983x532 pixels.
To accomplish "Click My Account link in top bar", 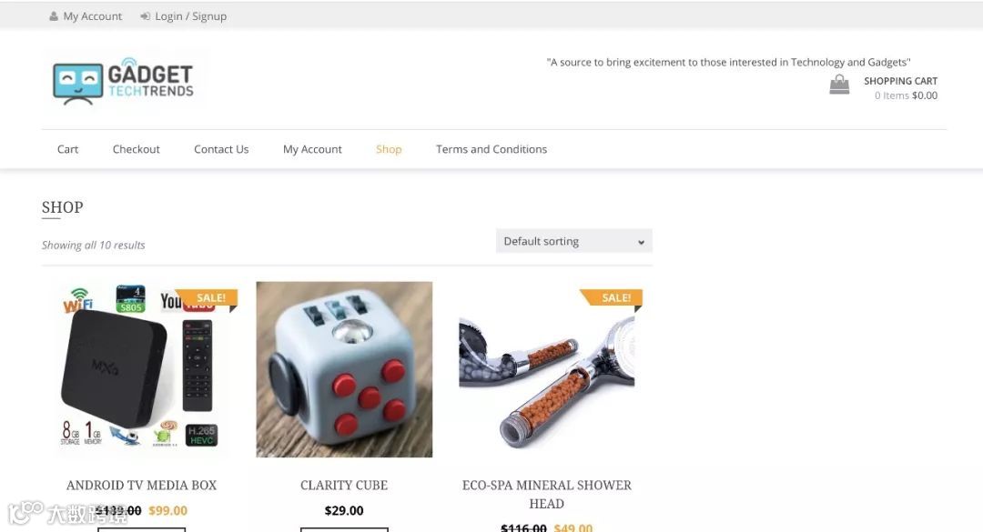I will 92,16.
